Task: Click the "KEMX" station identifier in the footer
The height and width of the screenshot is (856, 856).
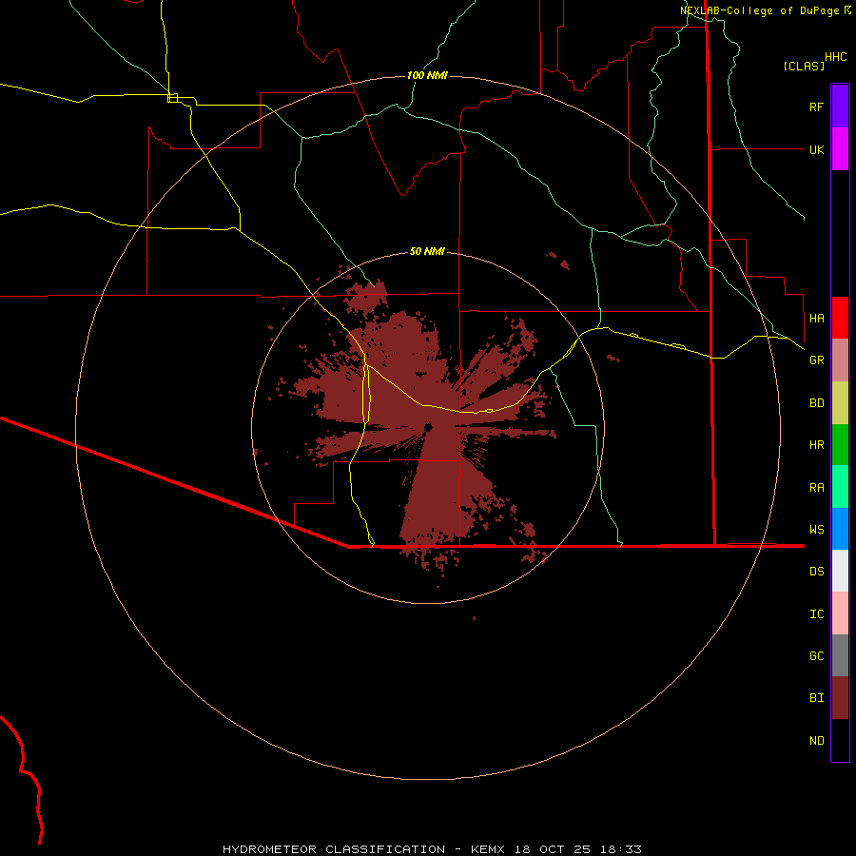Action: point(488,849)
